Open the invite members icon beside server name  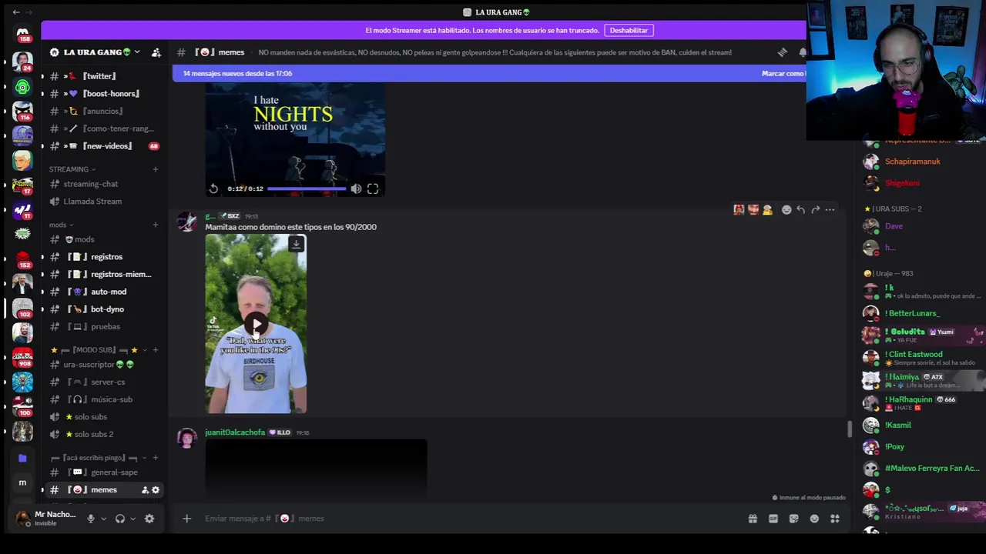pyautogui.click(x=156, y=52)
